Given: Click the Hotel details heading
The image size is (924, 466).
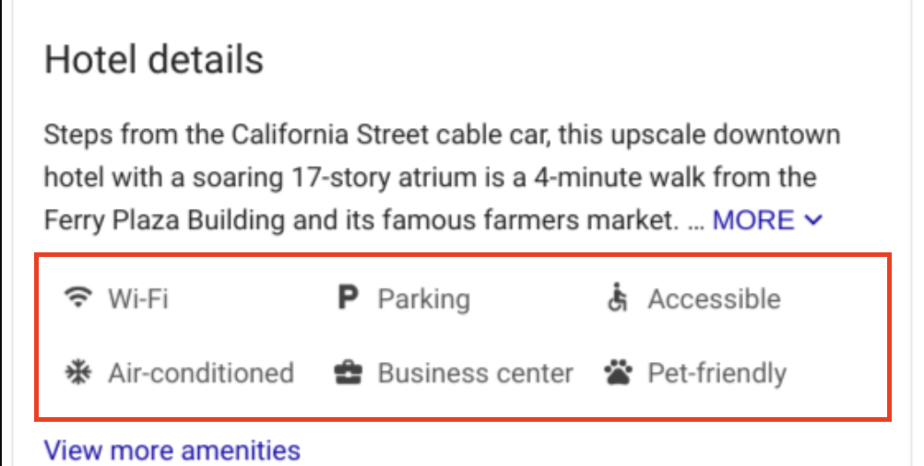Looking at the screenshot, I should click(x=154, y=60).
